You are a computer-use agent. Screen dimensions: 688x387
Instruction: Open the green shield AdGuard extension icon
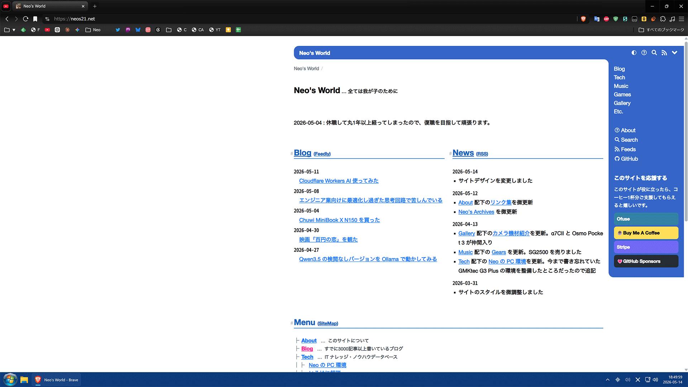616,19
